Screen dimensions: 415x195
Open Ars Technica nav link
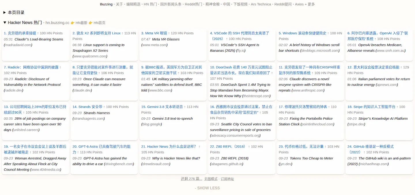pyautogui.click(x=261, y=4)
